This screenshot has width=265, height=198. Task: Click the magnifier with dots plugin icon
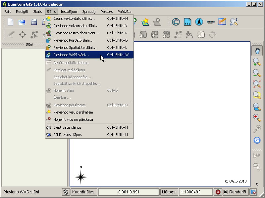(x=234, y=22)
